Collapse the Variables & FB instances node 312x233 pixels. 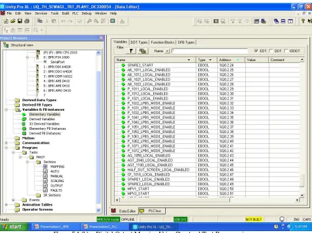(6, 109)
